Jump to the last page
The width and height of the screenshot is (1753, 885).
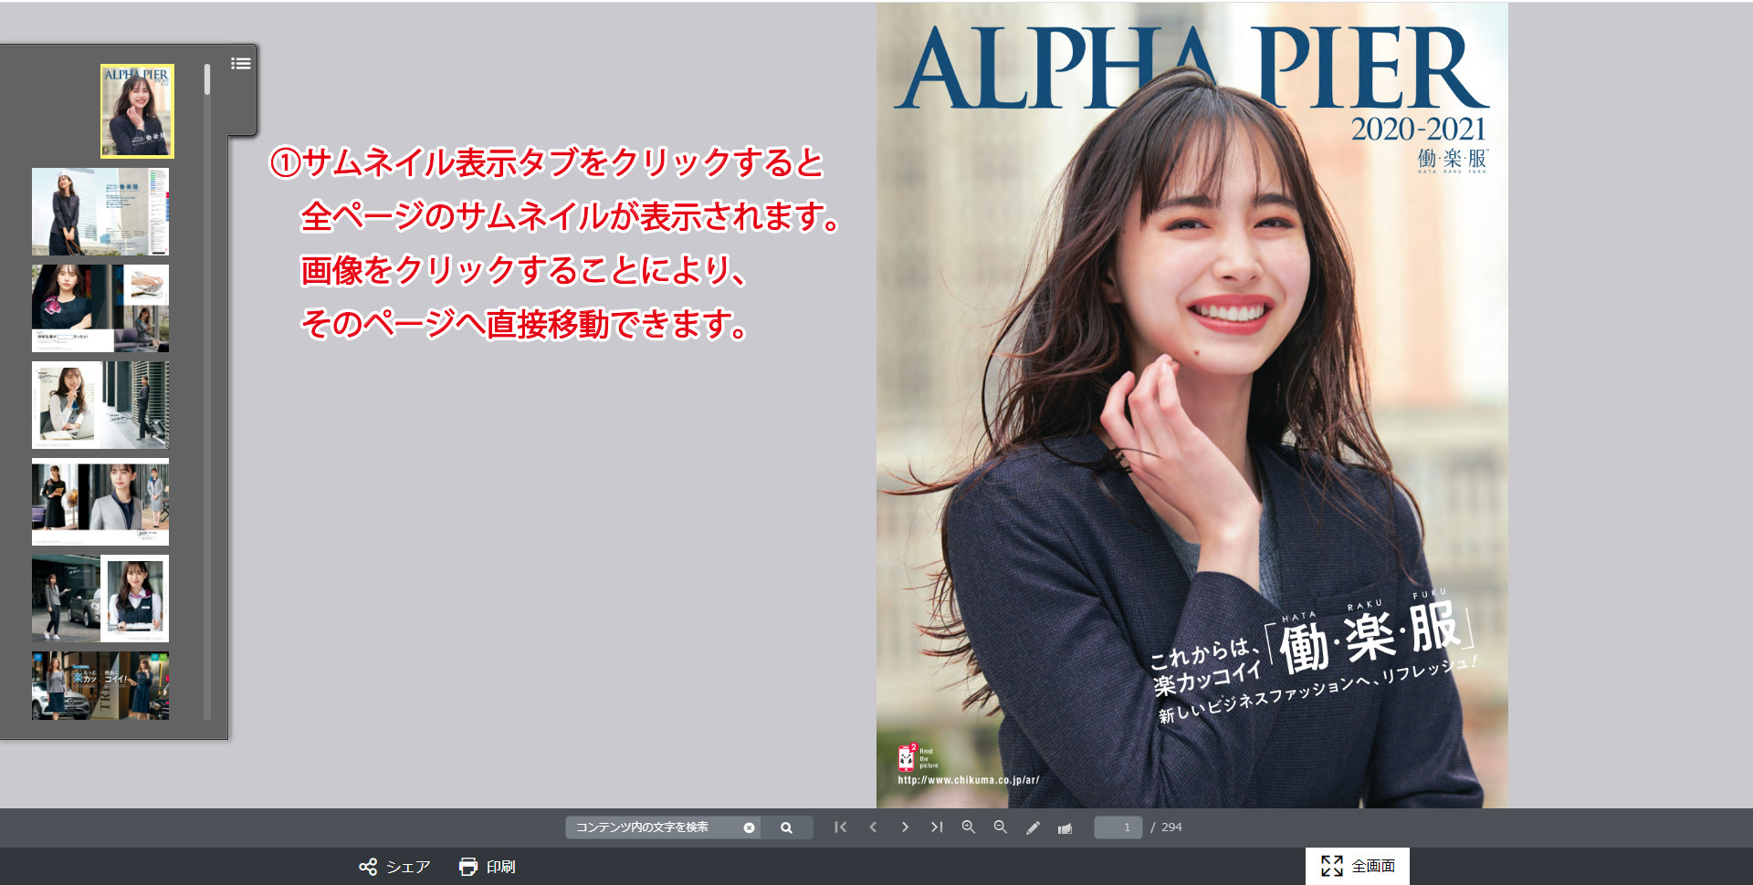click(937, 827)
